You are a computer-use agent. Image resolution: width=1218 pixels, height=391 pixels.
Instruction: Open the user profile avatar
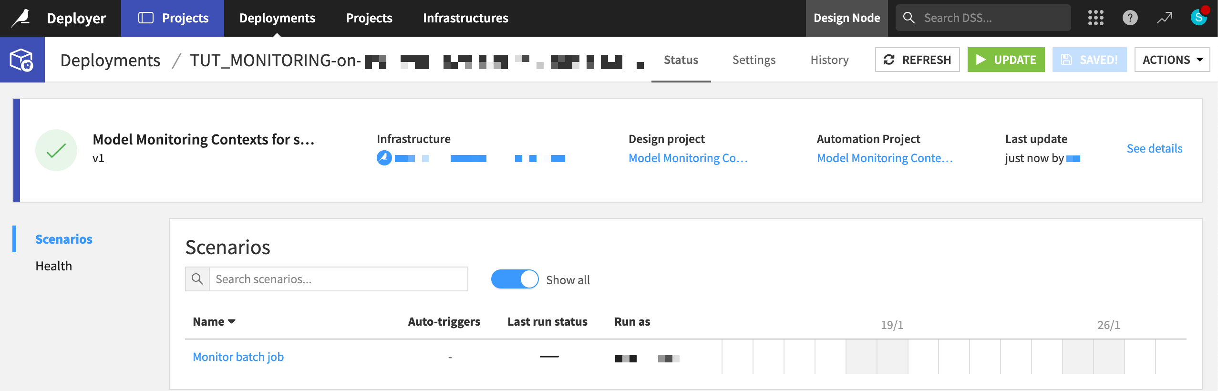pyautogui.click(x=1199, y=17)
